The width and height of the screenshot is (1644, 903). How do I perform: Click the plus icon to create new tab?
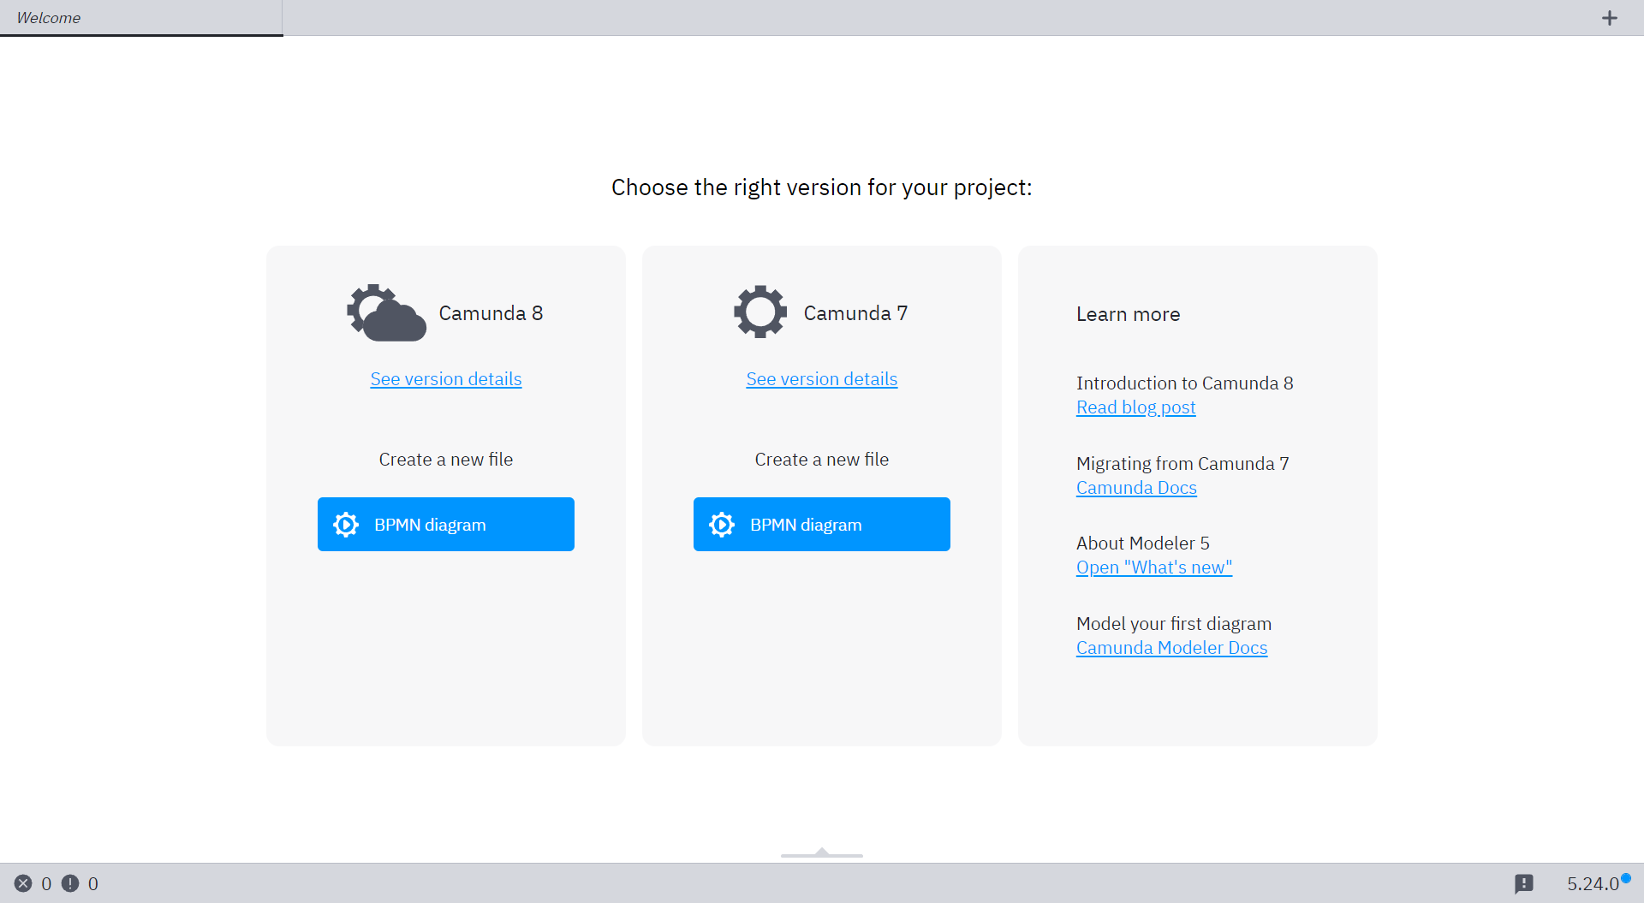coord(1609,18)
